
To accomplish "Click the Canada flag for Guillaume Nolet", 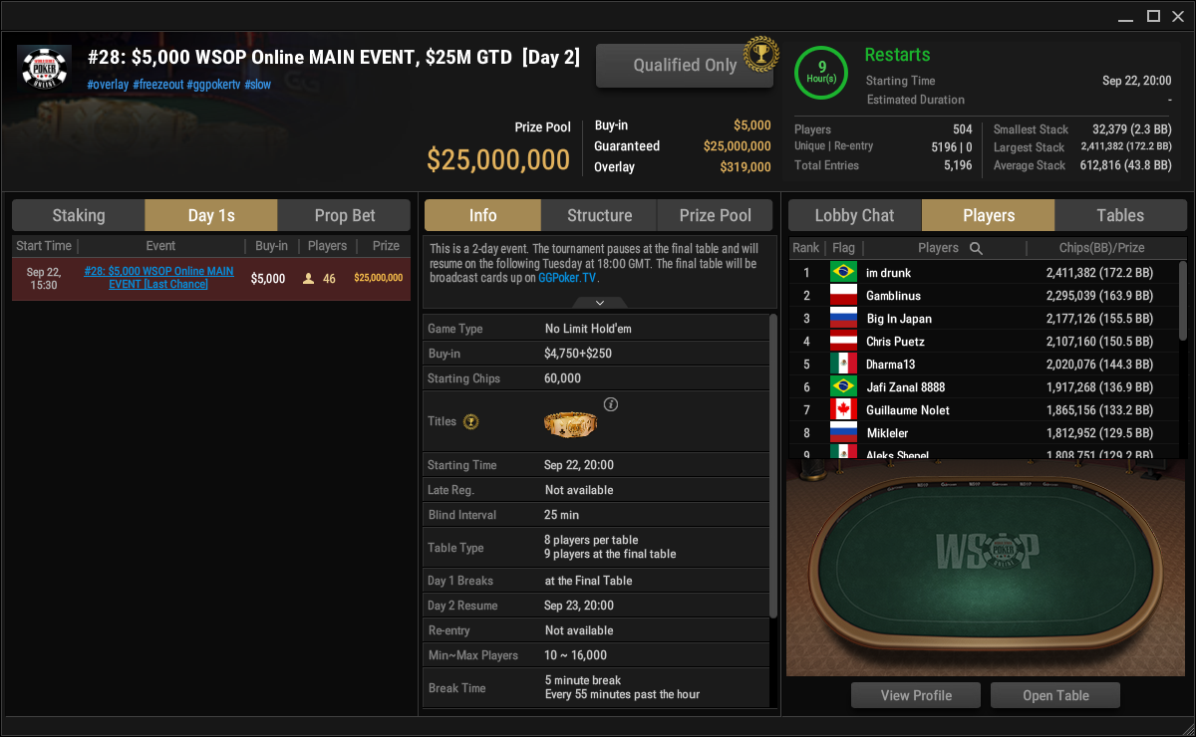I will [843, 409].
